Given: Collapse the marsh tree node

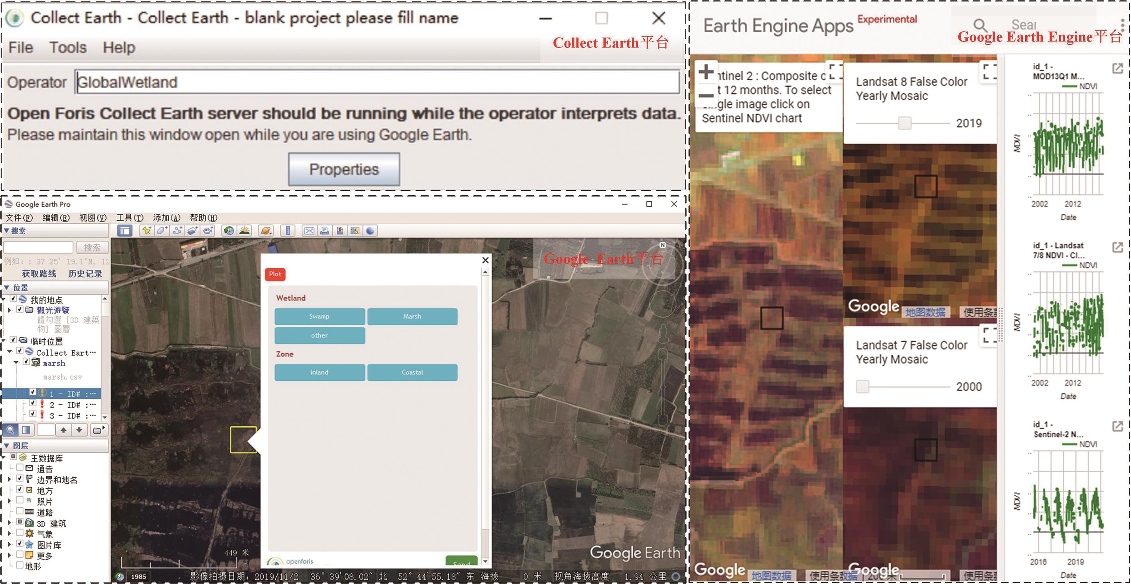Looking at the screenshot, I should (x=16, y=362).
